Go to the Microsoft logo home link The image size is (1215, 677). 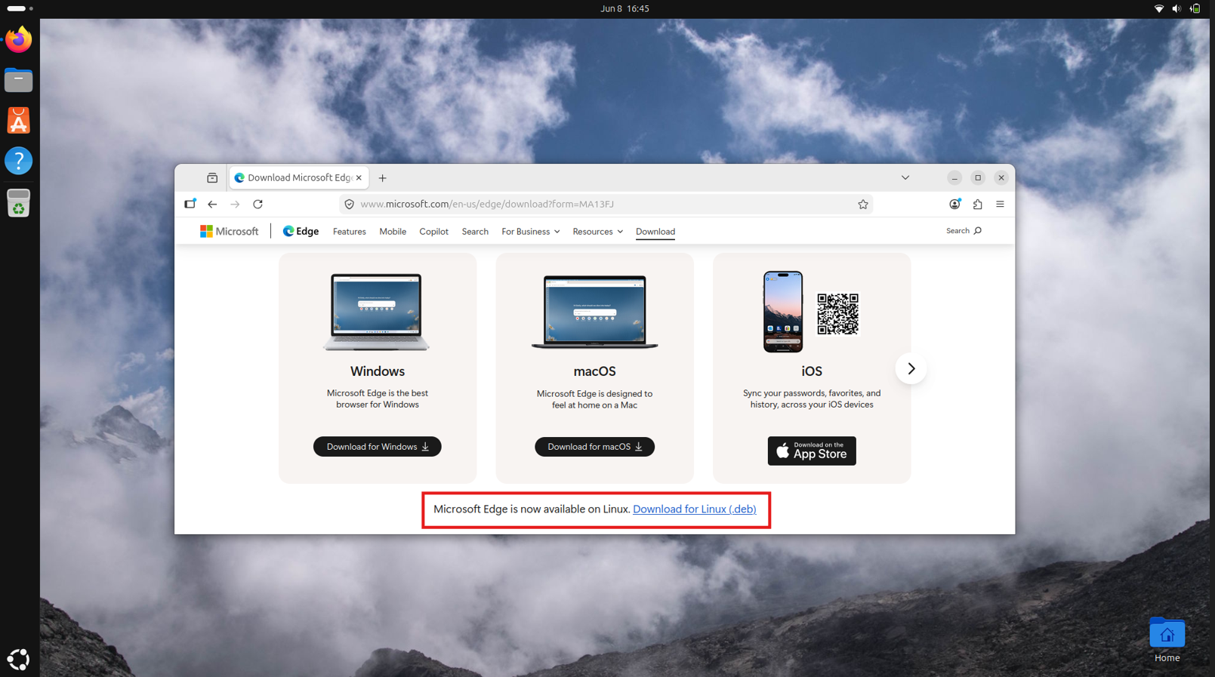[229, 232]
